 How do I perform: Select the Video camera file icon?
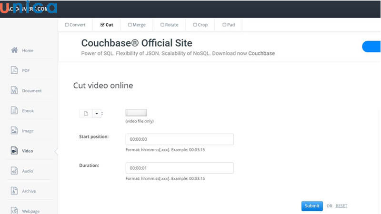point(14,151)
